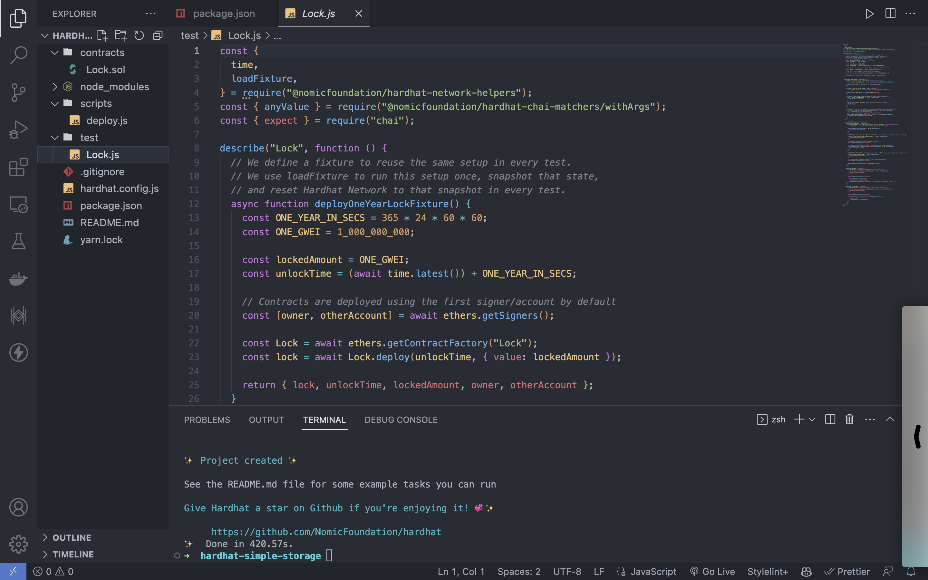928x580 pixels.
Task: Switch to the OUTPUT panel tab
Action: (x=266, y=420)
